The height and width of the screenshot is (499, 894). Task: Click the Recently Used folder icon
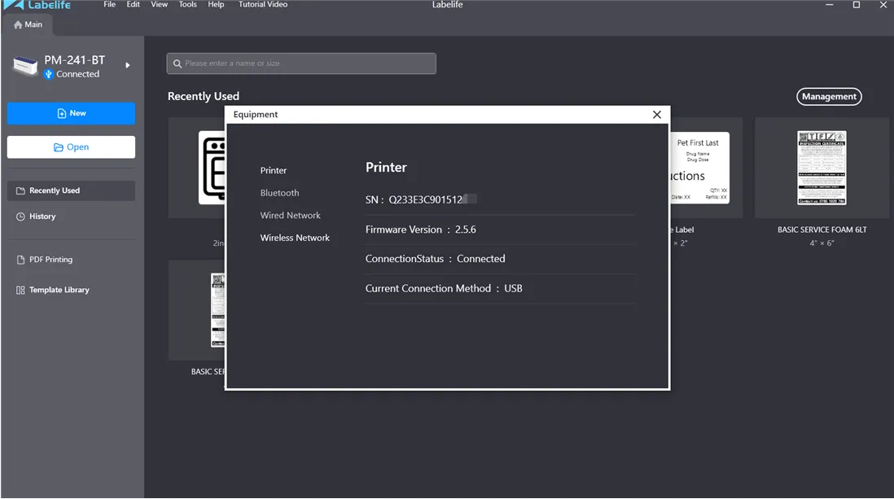tap(20, 190)
